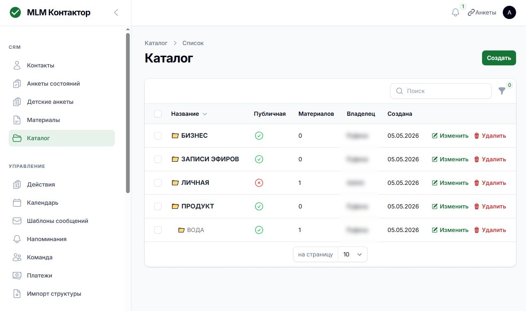Check the ЗАПИСИ ЭФИРОВ row checkbox
Screen dimensions: 526x311
coord(158,159)
